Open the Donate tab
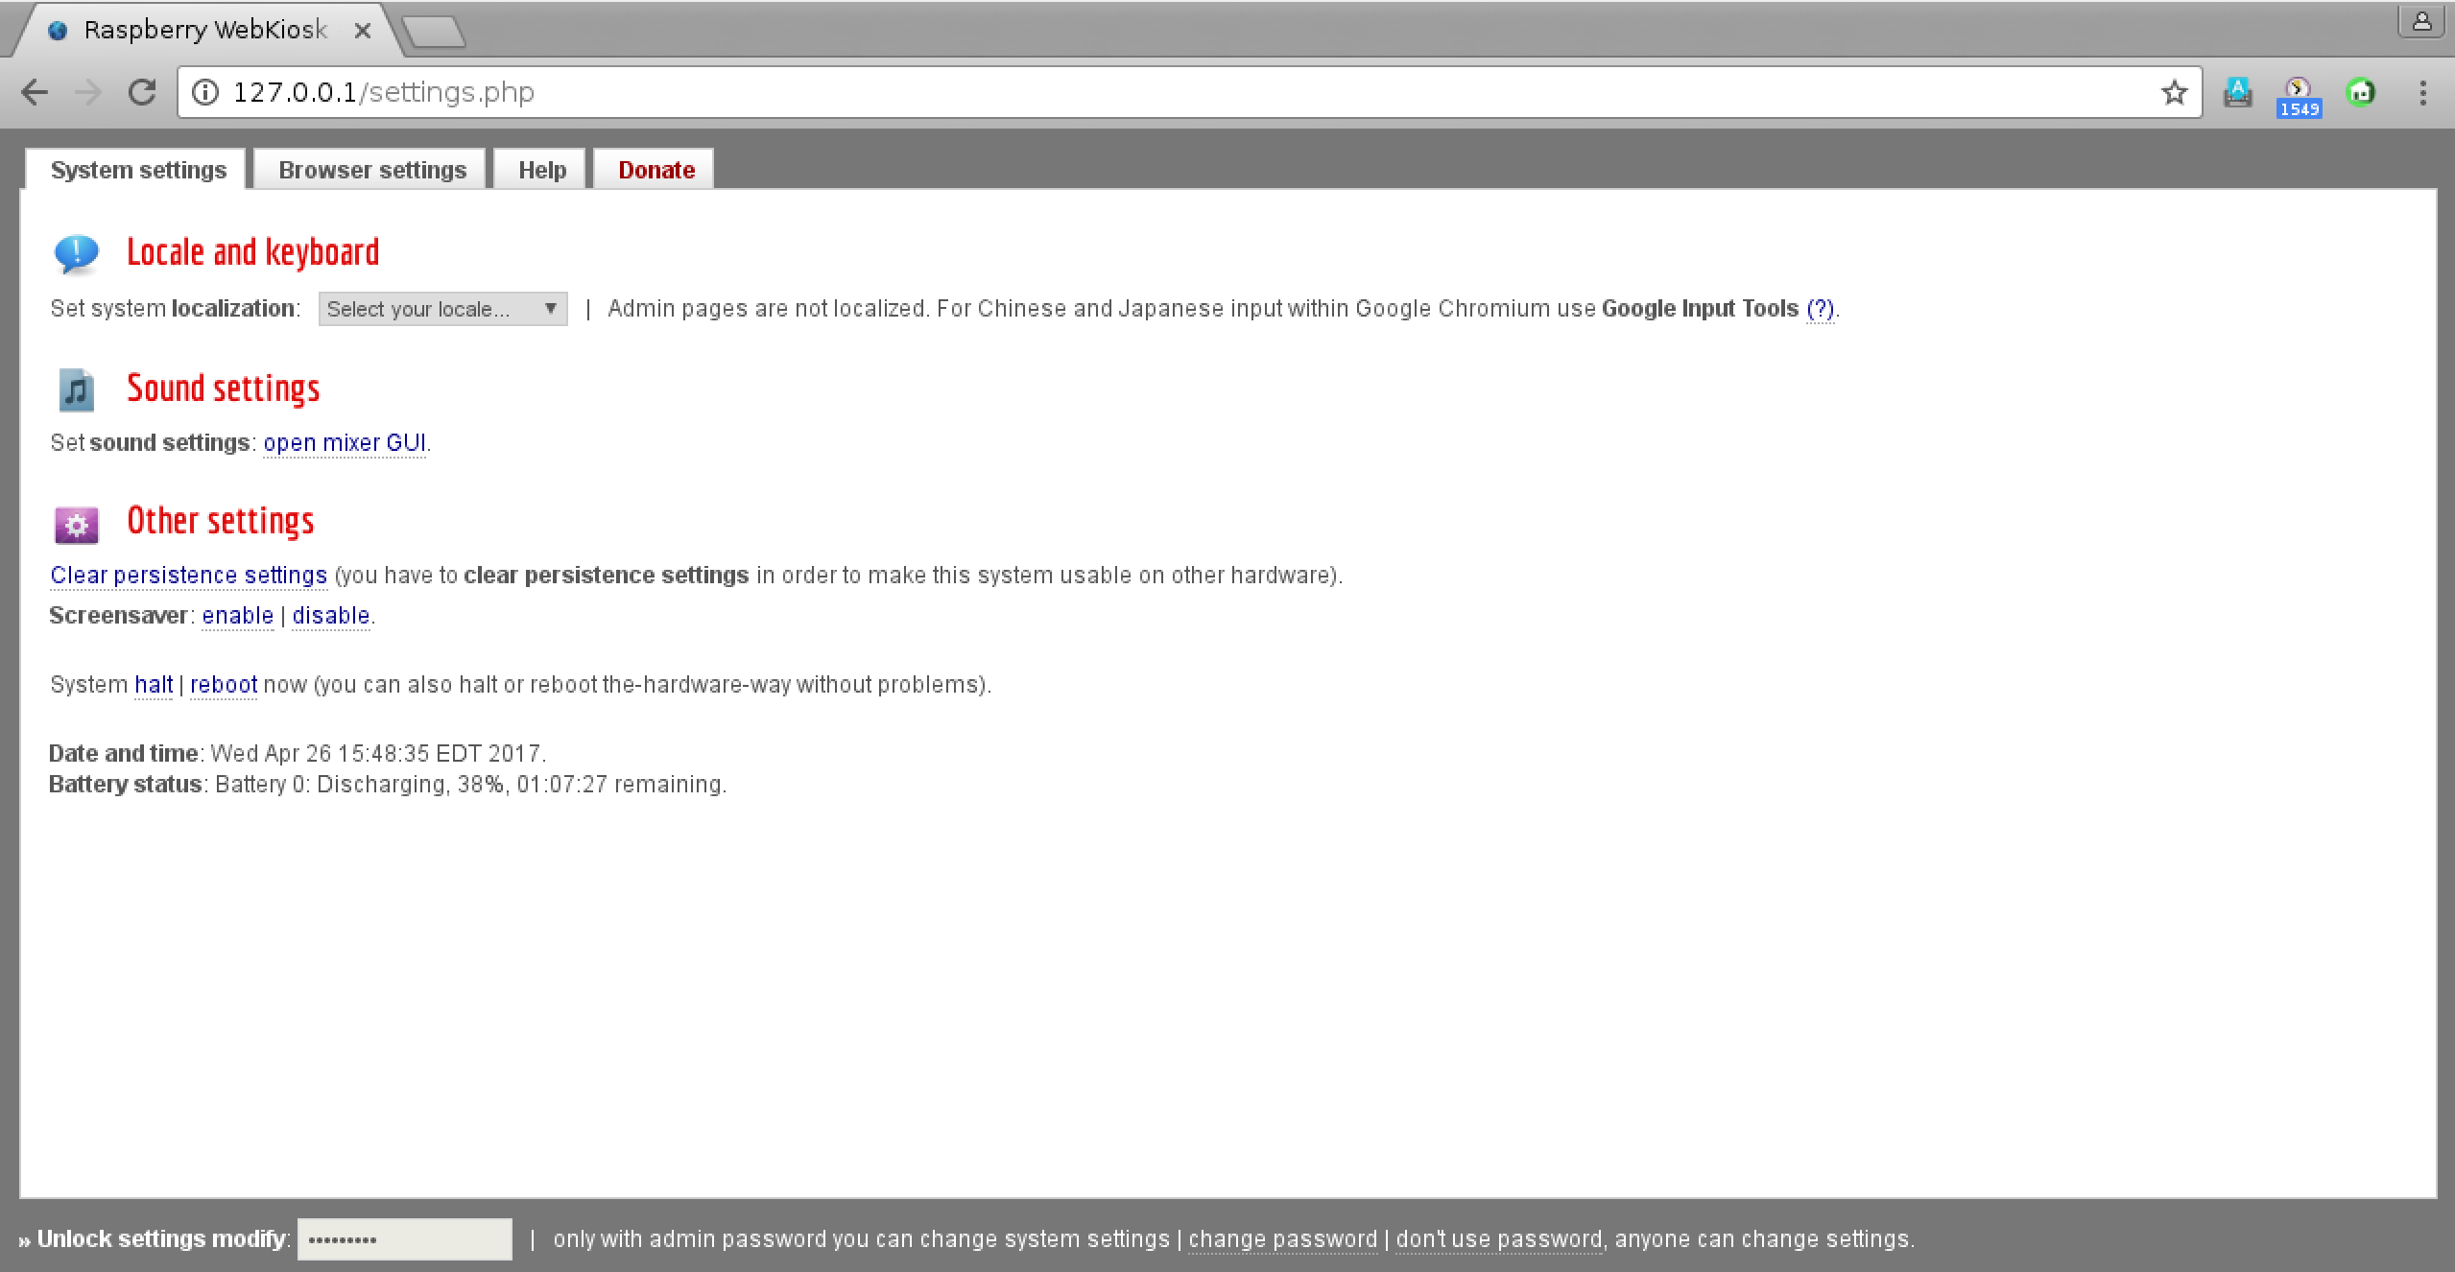Screen dimensions: 2455x1272 [x=655, y=170]
